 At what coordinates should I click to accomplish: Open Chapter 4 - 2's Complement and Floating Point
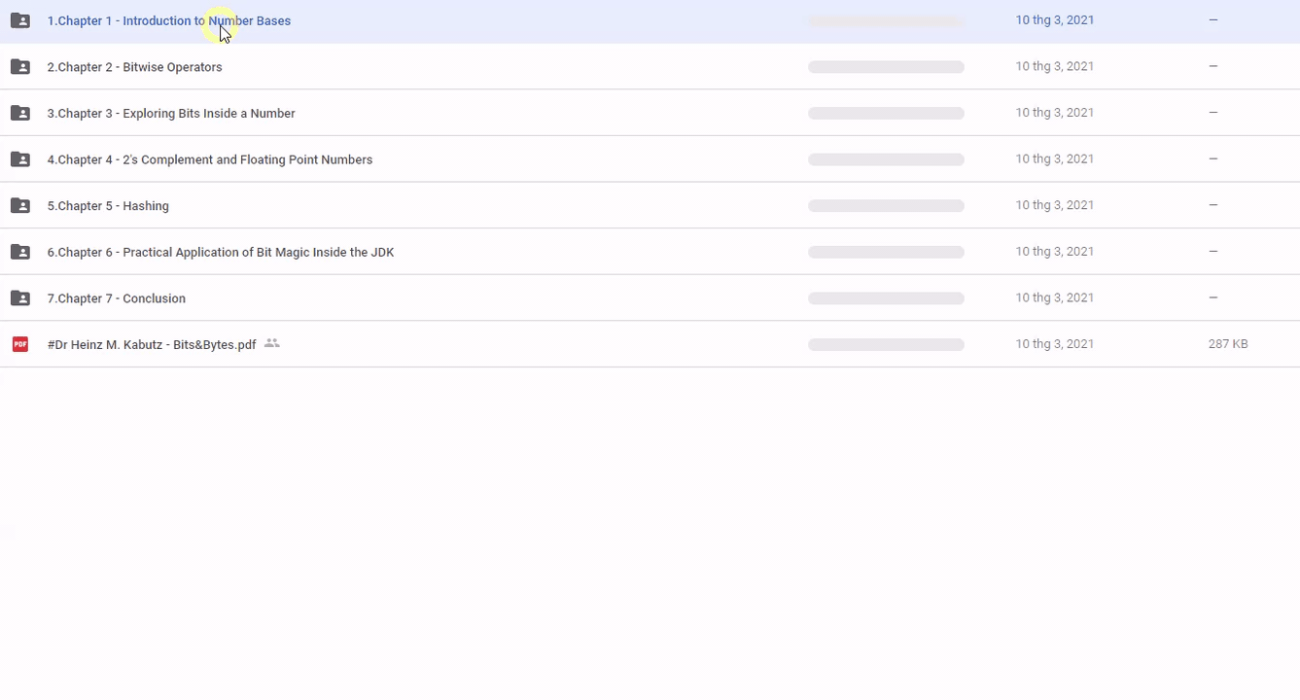pos(210,159)
